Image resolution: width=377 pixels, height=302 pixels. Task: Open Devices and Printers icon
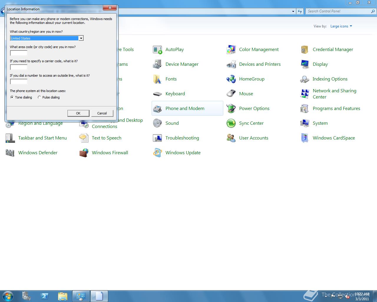(x=231, y=64)
